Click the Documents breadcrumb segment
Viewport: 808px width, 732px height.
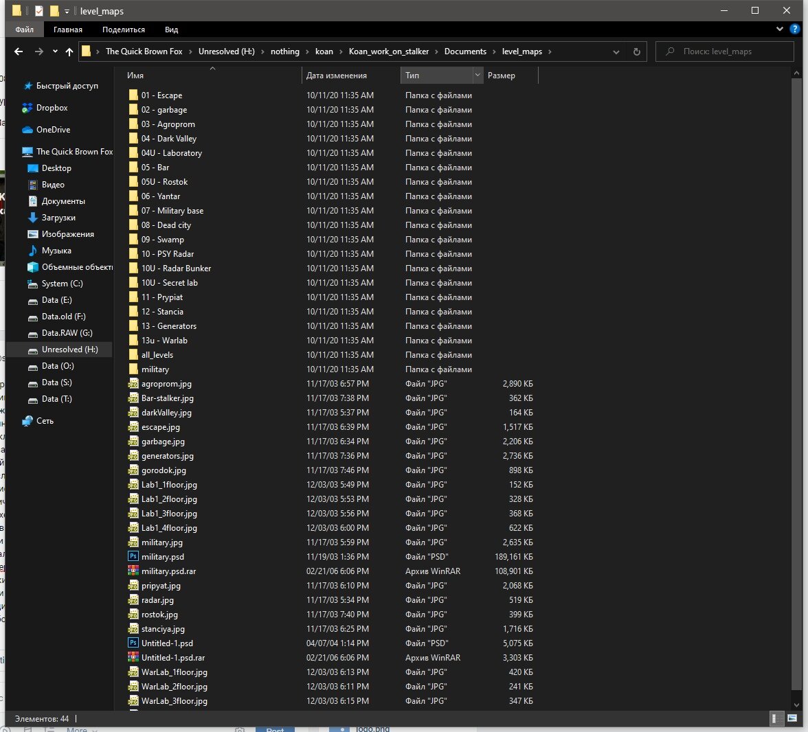[465, 52]
